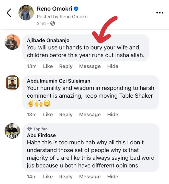The image size is (169, 184).
Task: View Abdulmumin Ozi Suleiman's avatar
Action: click(x=12, y=83)
